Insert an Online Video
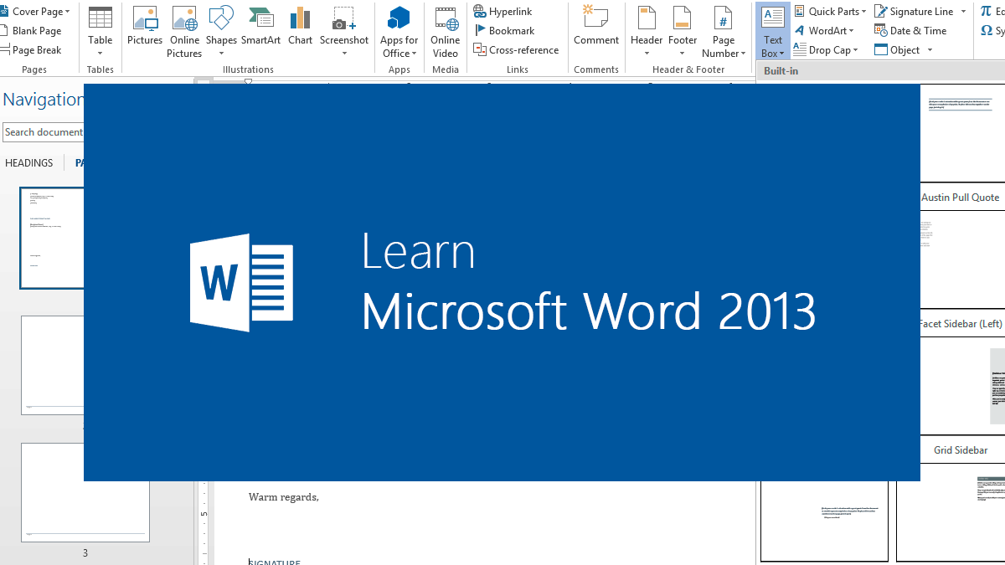 (x=445, y=32)
